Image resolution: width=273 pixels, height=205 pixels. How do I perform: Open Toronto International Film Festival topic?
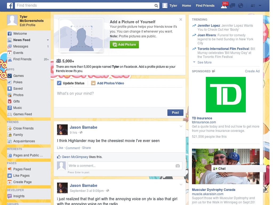click(x=223, y=49)
